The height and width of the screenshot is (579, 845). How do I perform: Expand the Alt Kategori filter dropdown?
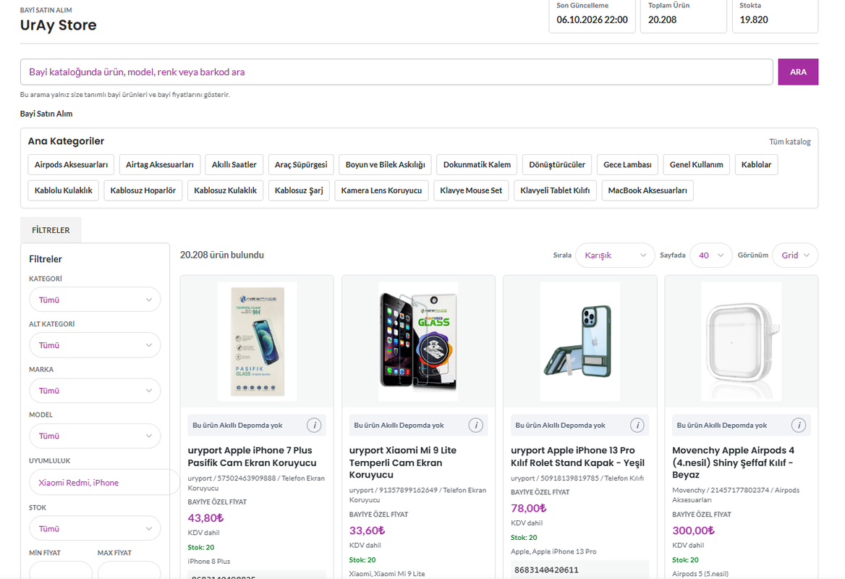95,345
